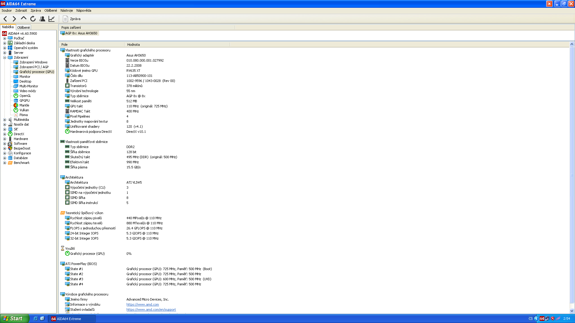Viewport: 575px width, 323px height.
Task: Go up one level with Up arrow
Action: (23, 19)
